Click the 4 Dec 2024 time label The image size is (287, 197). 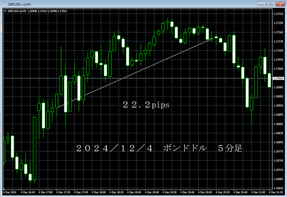coord(10,192)
